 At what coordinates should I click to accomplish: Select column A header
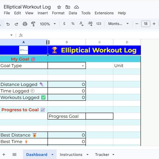click(24, 42)
